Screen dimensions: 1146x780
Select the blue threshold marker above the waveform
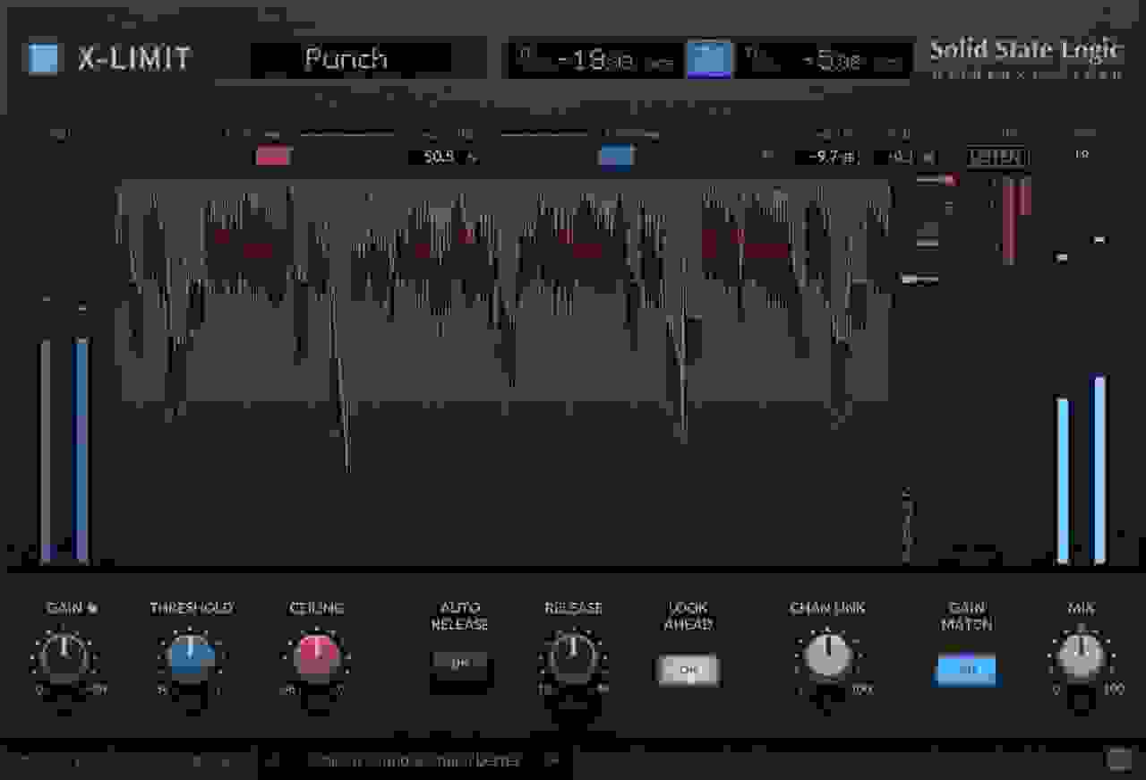(616, 157)
